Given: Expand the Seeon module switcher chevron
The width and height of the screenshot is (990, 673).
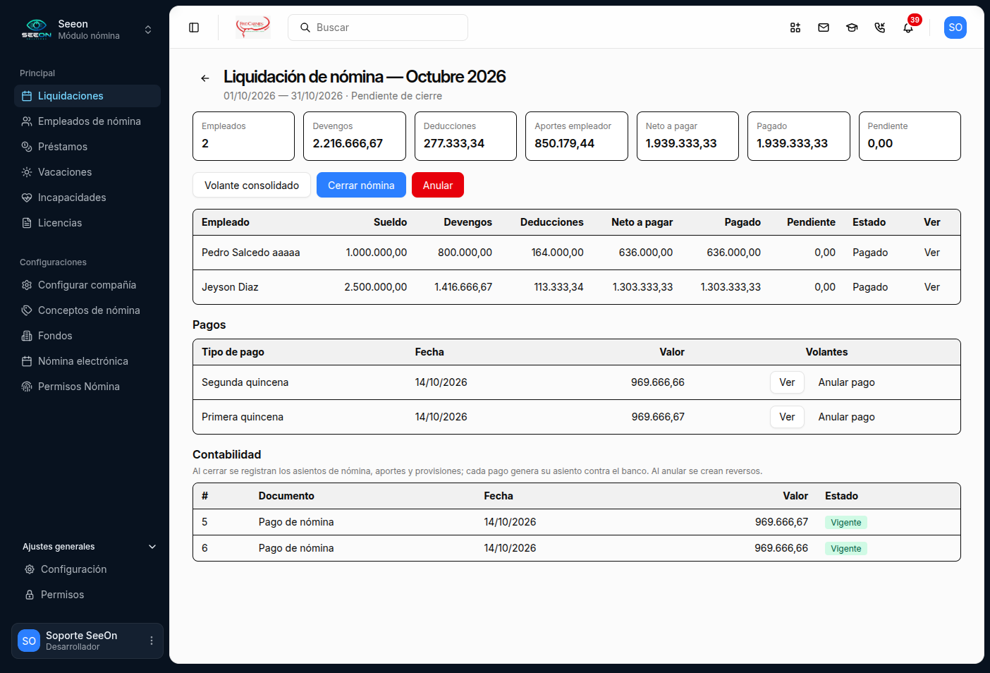Looking at the screenshot, I should click(148, 30).
